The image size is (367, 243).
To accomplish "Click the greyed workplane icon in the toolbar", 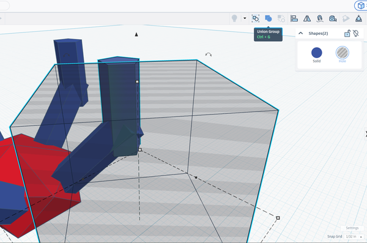I will (346, 18).
